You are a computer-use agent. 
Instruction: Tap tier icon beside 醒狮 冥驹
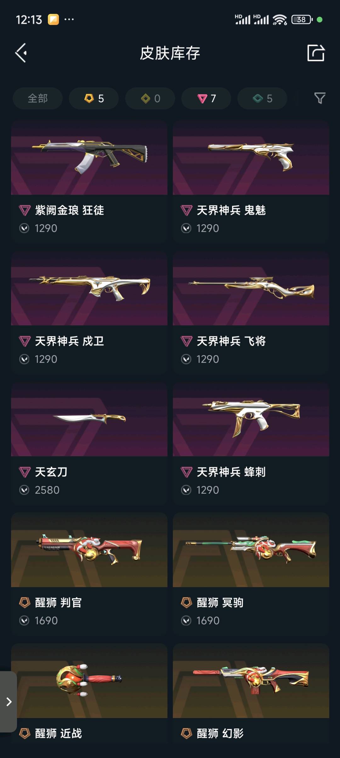pos(186,602)
